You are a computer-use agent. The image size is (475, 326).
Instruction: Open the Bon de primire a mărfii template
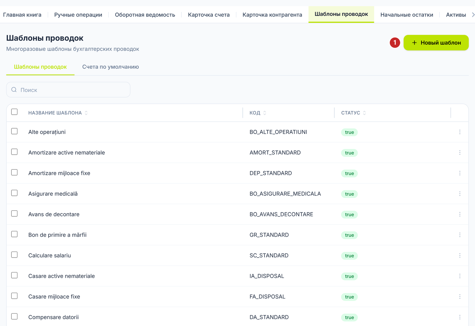click(x=57, y=235)
